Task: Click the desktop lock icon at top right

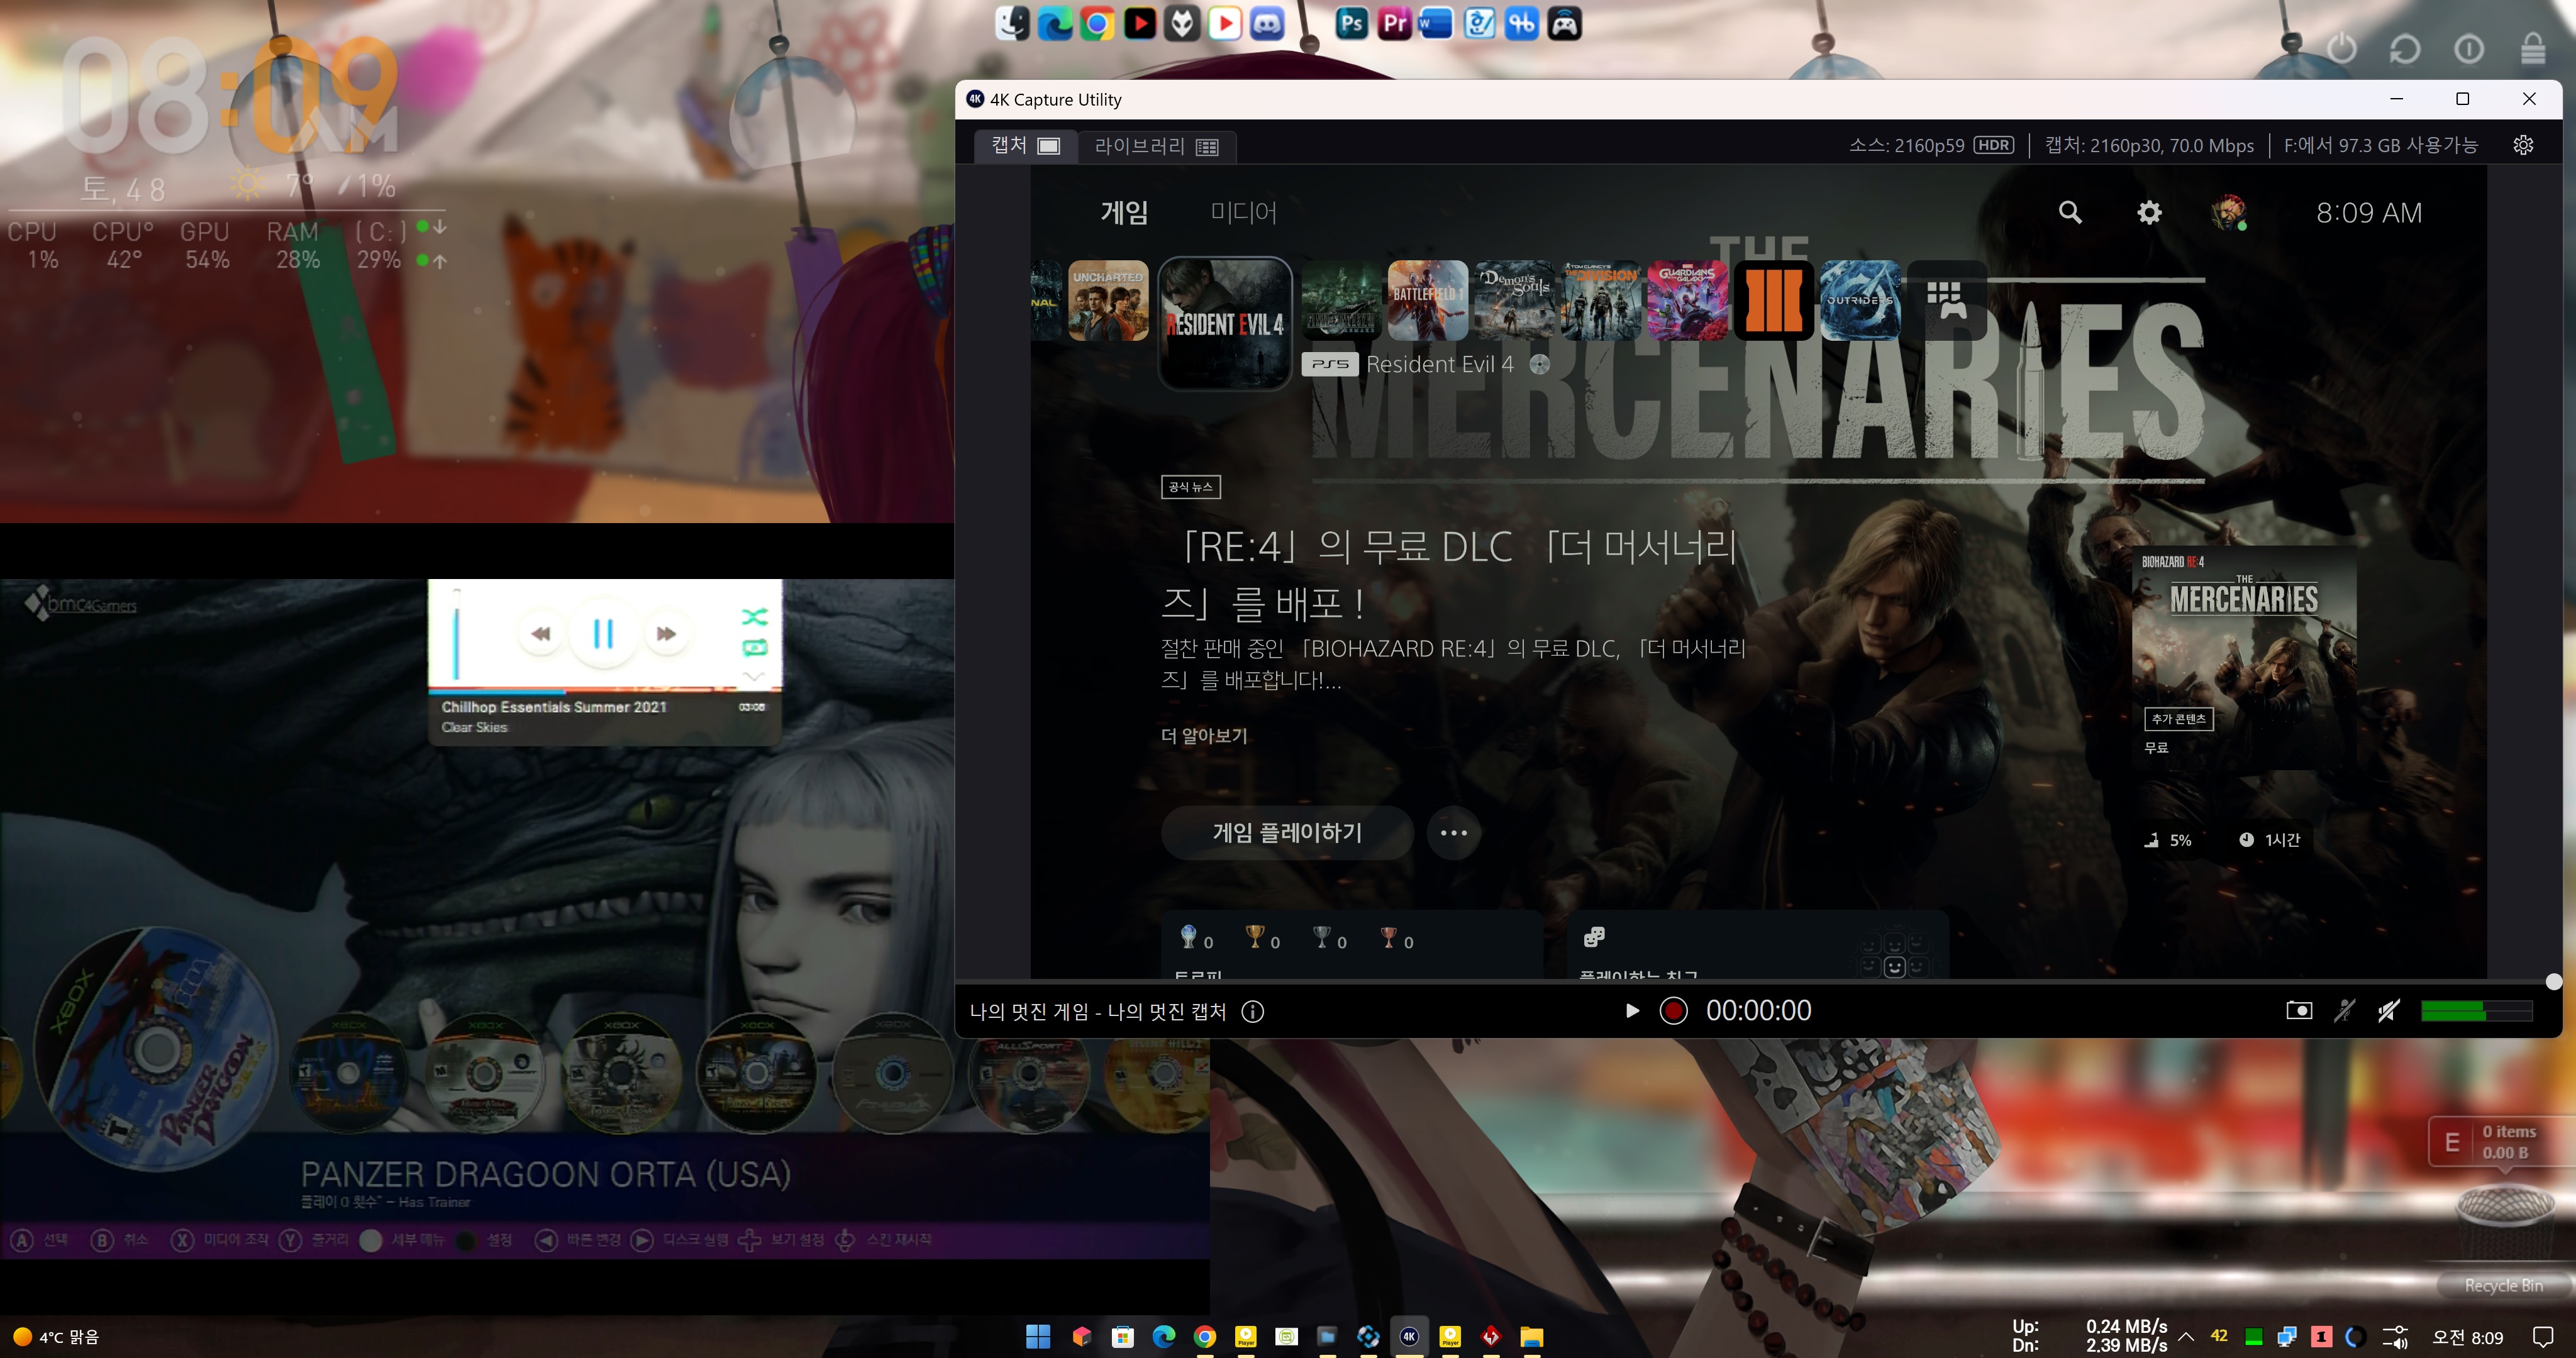Action: click(2533, 47)
